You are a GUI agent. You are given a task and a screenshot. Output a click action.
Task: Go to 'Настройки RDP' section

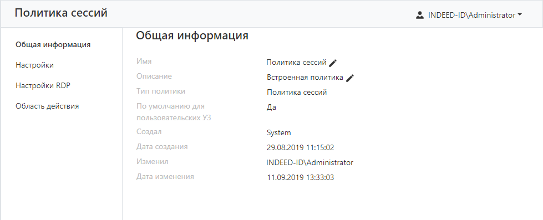[43, 85]
